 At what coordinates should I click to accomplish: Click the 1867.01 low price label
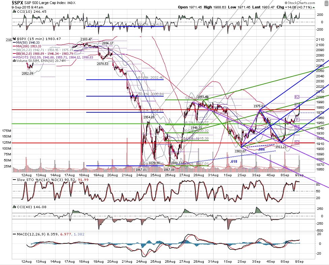[x=141, y=169]
